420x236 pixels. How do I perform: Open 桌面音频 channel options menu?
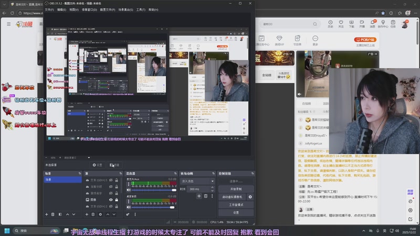click(129, 201)
